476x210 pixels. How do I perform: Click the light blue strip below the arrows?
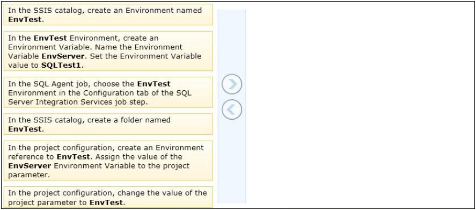[232, 162]
